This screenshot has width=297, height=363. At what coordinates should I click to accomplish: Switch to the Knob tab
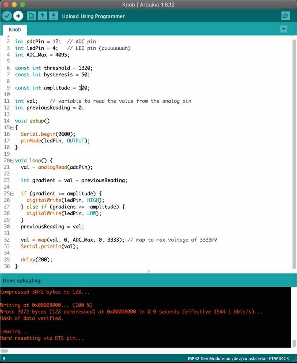point(15,29)
